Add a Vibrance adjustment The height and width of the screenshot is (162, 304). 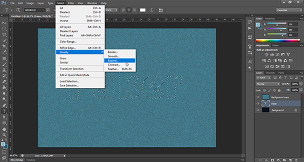288,55
